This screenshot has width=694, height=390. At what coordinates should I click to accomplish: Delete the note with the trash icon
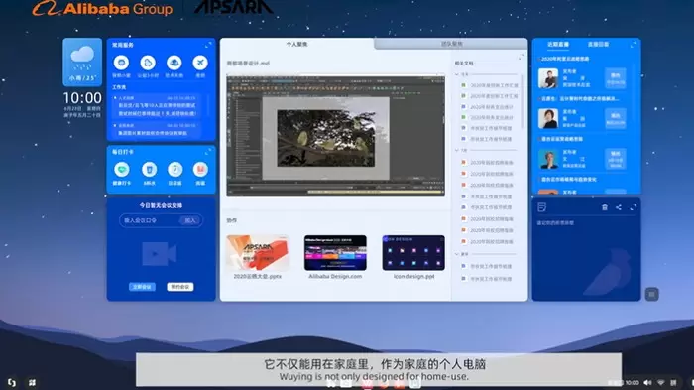coord(605,207)
